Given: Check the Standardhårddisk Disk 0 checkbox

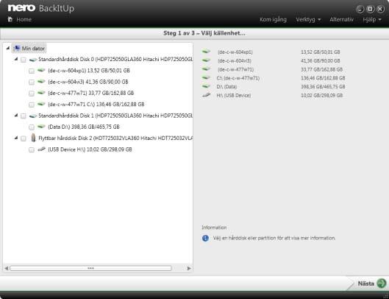Looking at the screenshot, I should click(x=24, y=60).
